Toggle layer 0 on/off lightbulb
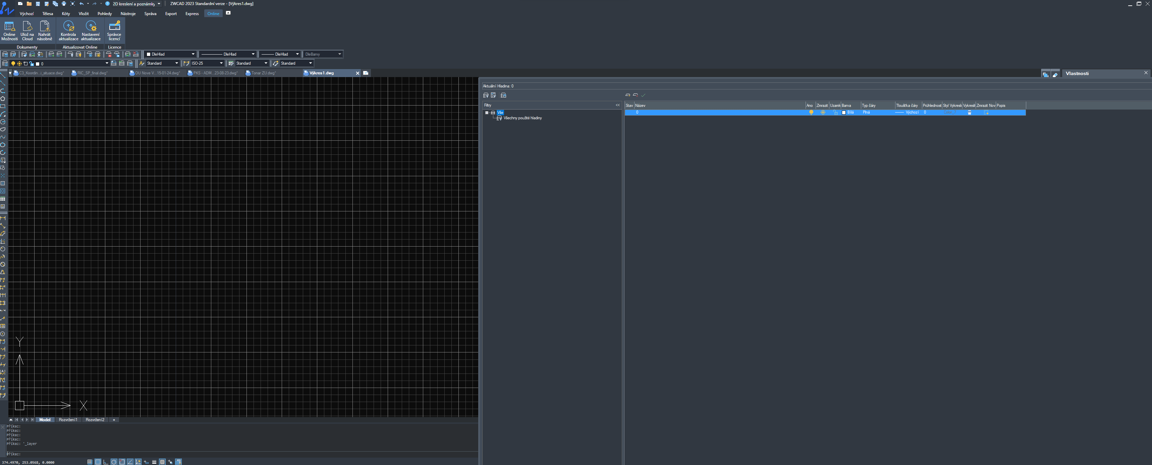Screen dimensions: 1152x465 811,113
